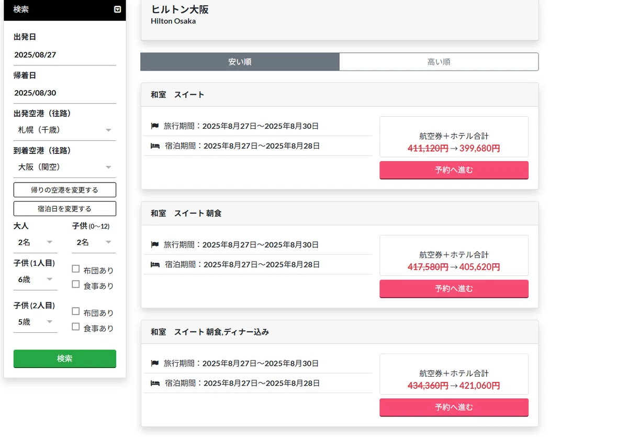Click 宿泊日を変更する button
The image size is (628, 437).
[65, 209]
